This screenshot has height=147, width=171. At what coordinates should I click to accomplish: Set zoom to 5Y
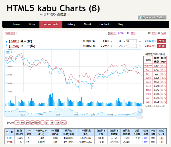(52, 123)
